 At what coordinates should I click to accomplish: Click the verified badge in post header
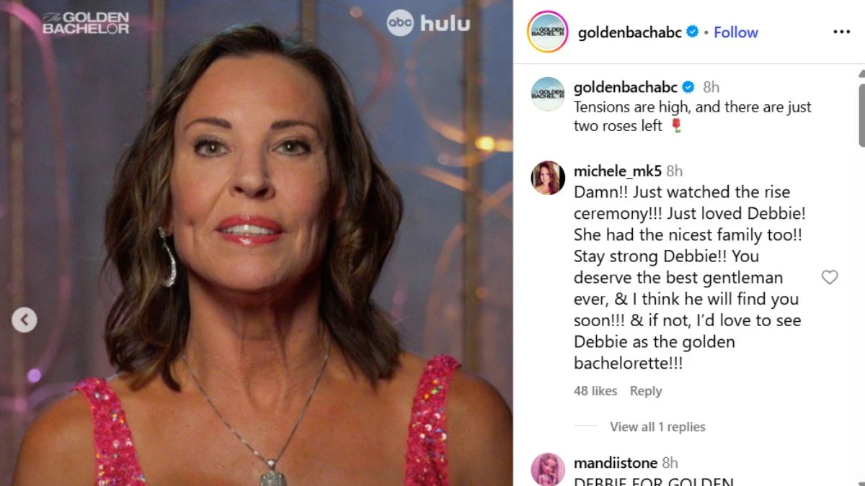(693, 32)
